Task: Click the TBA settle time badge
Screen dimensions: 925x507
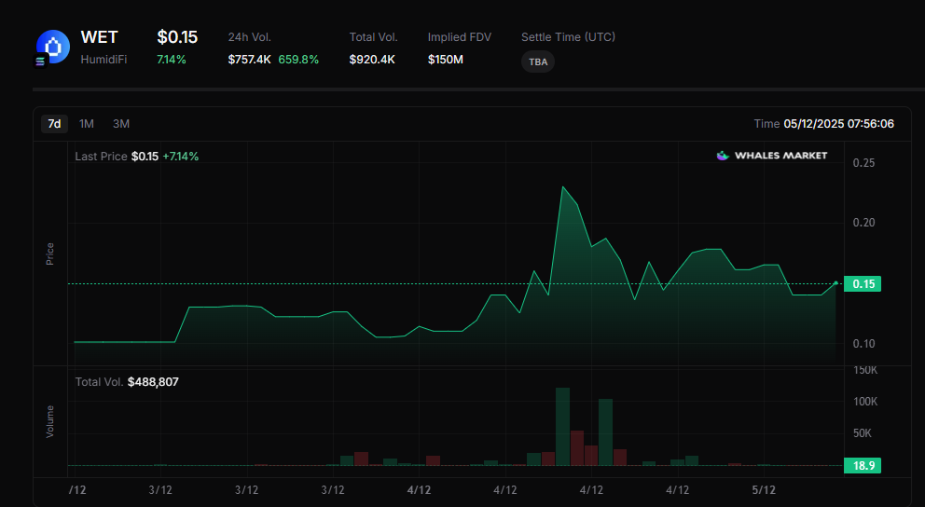Action: click(538, 62)
